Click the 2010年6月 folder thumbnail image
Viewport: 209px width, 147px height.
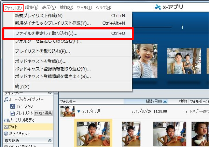(x=67, y=111)
